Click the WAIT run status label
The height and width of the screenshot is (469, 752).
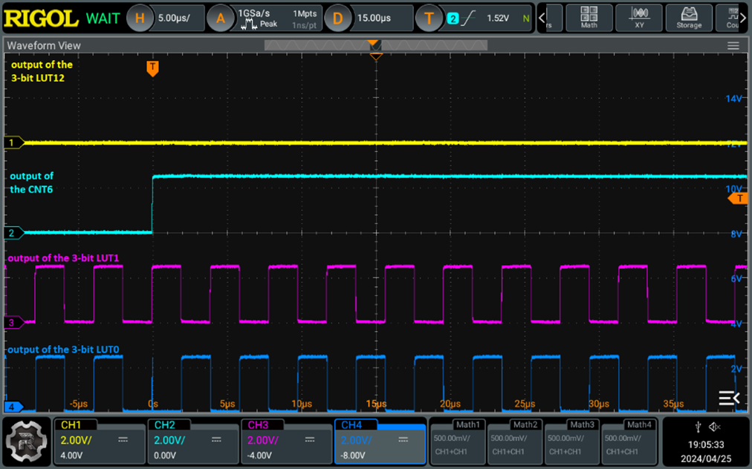(x=103, y=18)
